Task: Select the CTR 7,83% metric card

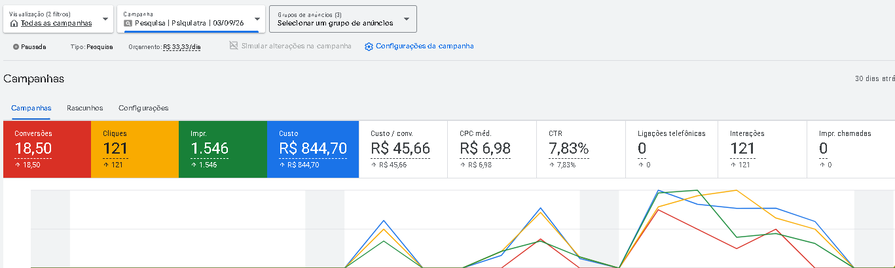Action: point(581,149)
